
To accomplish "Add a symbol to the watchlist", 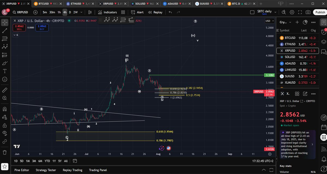I will pyautogui.click(x=297, y=22).
